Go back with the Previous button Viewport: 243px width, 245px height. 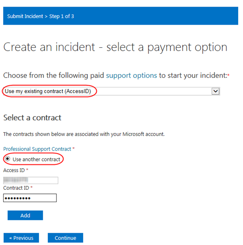pyautogui.click(x=21, y=238)
